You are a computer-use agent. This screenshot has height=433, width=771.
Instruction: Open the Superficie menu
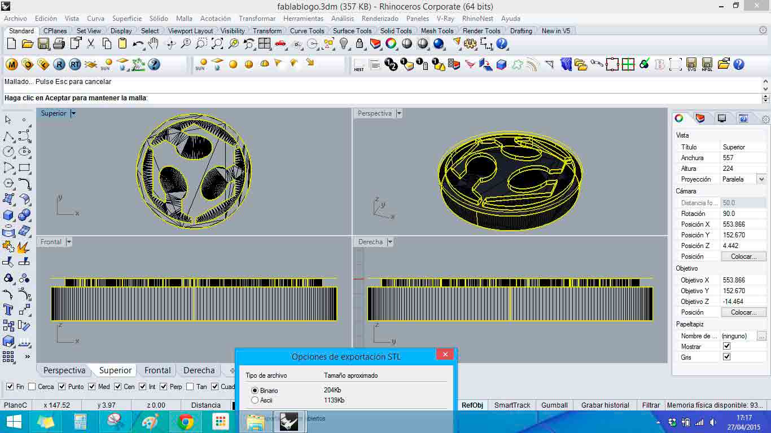coord(127,19)
